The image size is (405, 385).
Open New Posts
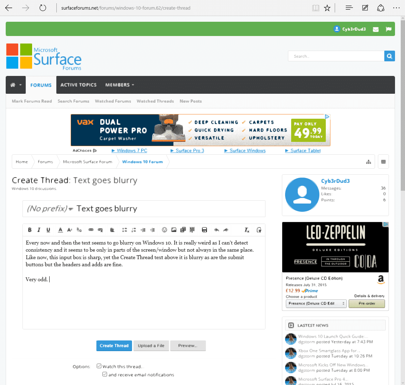191,101
